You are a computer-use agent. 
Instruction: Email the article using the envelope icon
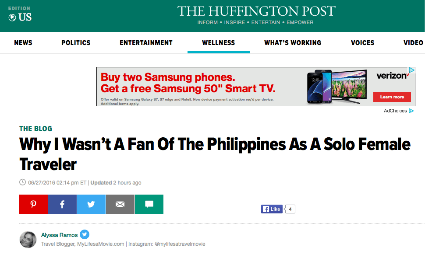coord(120,204)
